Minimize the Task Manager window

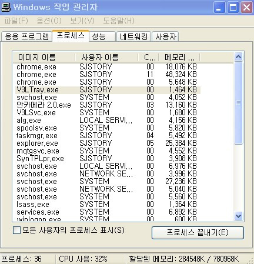click(x=219, y=8)
